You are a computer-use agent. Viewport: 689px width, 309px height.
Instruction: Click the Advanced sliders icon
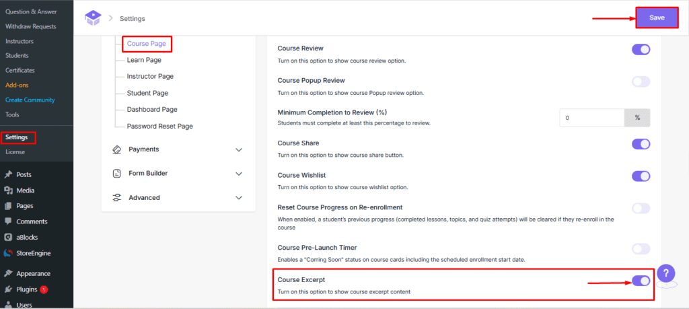[117, 198]
